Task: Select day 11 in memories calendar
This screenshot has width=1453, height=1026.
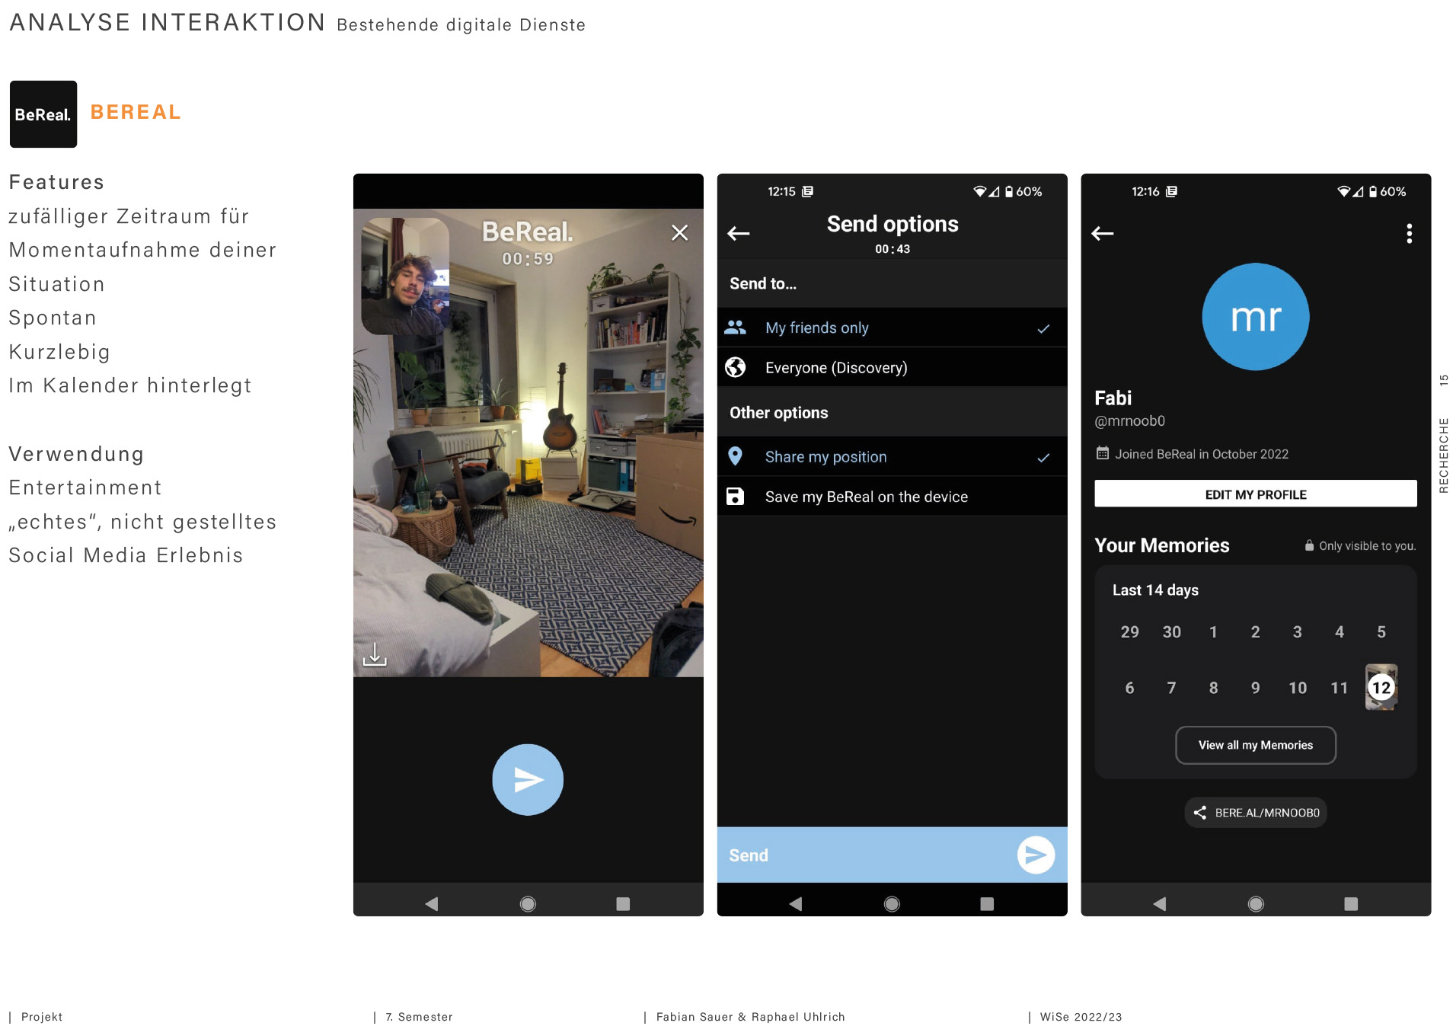Action: [x=1340, y=688]
